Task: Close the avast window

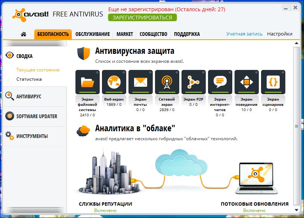Action: coord(295,7)
